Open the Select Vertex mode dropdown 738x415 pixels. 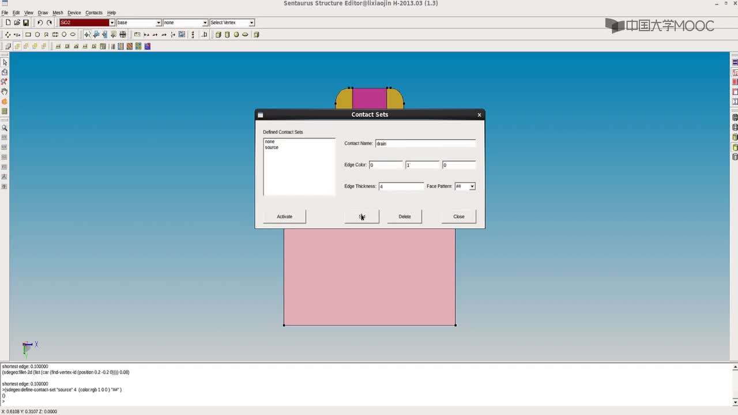coord(251,22)
